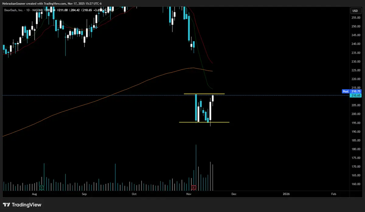Click the 255.00 price axis label
This screenshot has width=365, height=212.
pyautogui.click(x=356, y=17)
